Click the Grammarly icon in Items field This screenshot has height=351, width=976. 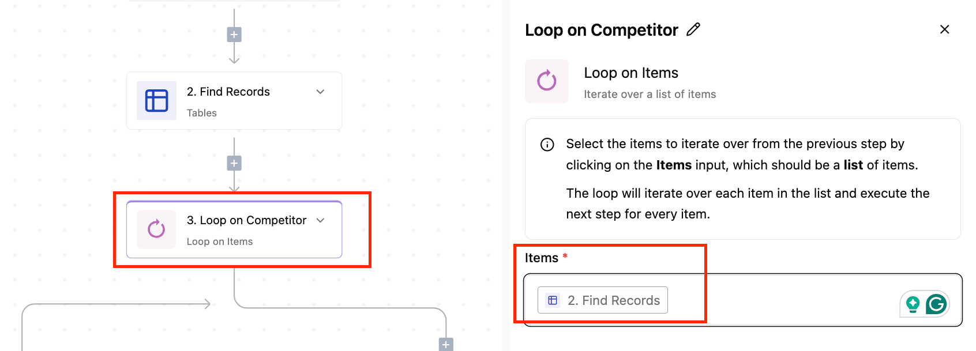tap(936, 304)
